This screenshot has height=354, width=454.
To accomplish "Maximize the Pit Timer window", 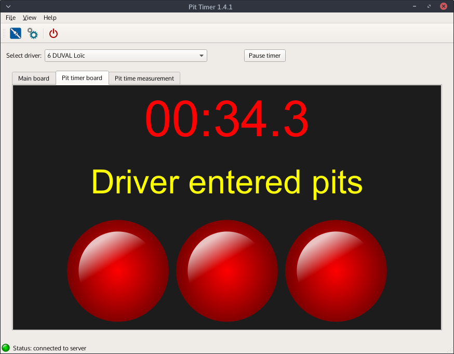I will tap(429, 7).
